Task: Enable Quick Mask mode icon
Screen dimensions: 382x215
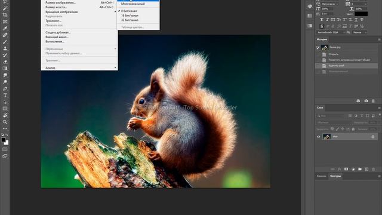Action: point(5,149)
